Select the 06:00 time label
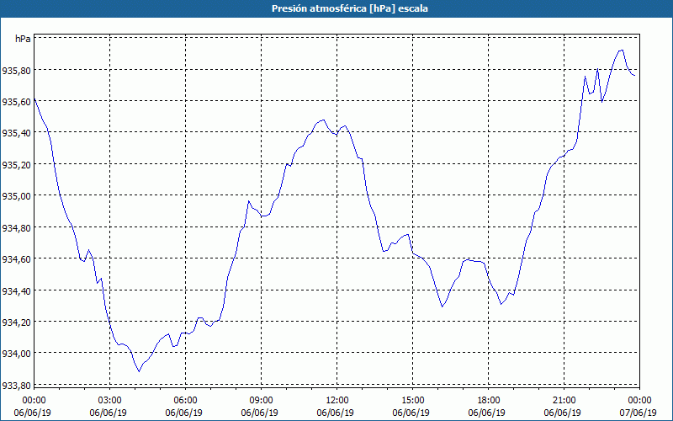The image size is (673, 421). [185, 399]
